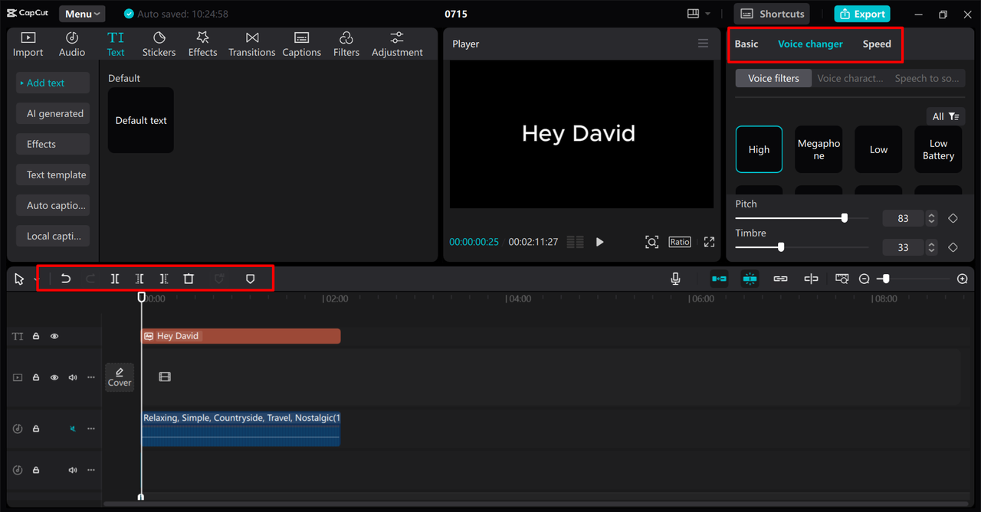
Task: Open the Captions panel
Action: pyautogui.click(x=302, y=44)
